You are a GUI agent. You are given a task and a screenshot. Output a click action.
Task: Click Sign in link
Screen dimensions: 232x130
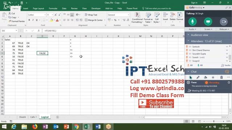194,3
